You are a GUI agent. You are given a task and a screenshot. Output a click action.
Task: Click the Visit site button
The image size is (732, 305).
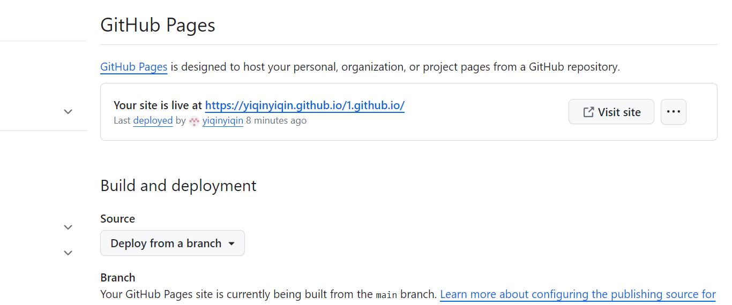(611, 112)
